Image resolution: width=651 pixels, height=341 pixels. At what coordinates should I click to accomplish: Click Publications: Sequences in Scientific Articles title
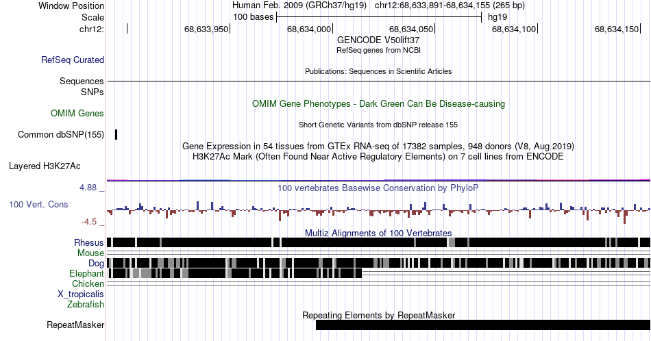pos(378,71)
